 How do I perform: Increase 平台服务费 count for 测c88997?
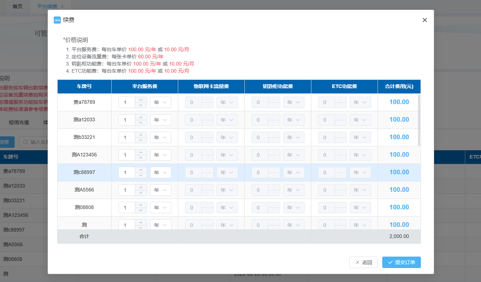141,170
